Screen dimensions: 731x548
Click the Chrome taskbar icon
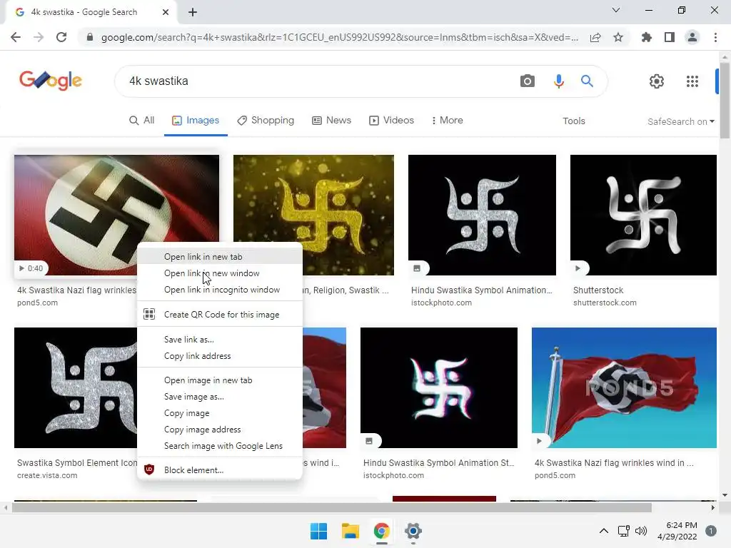pos(381,531)
